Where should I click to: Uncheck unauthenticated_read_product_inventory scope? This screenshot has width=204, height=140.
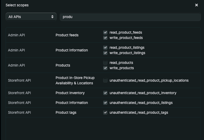(105, 93)
